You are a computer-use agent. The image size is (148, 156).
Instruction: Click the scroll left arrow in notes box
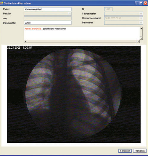click(25, 41)
